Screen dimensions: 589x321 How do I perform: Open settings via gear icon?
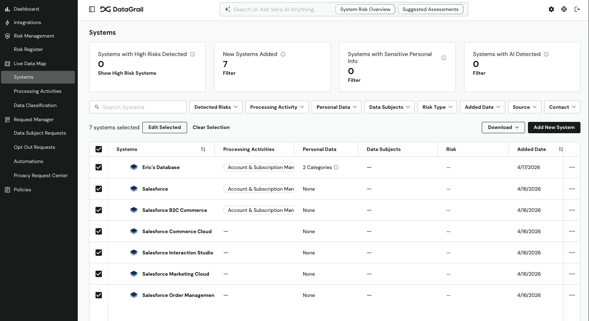pyautogui.click(x=551, y=9)
